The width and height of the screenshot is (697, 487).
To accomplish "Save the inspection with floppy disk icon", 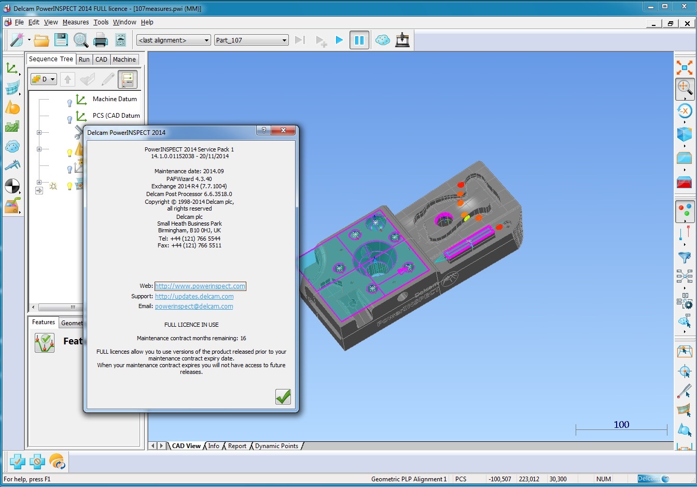I will tap(61, 40).
